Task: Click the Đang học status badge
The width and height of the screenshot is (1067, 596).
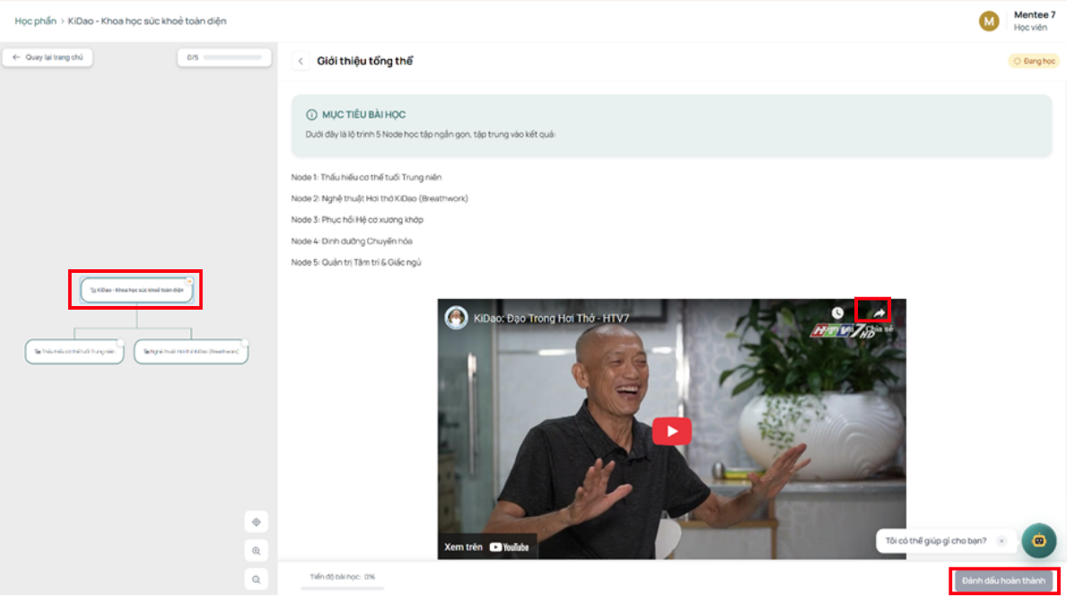Action: [x=1034, y=61]
